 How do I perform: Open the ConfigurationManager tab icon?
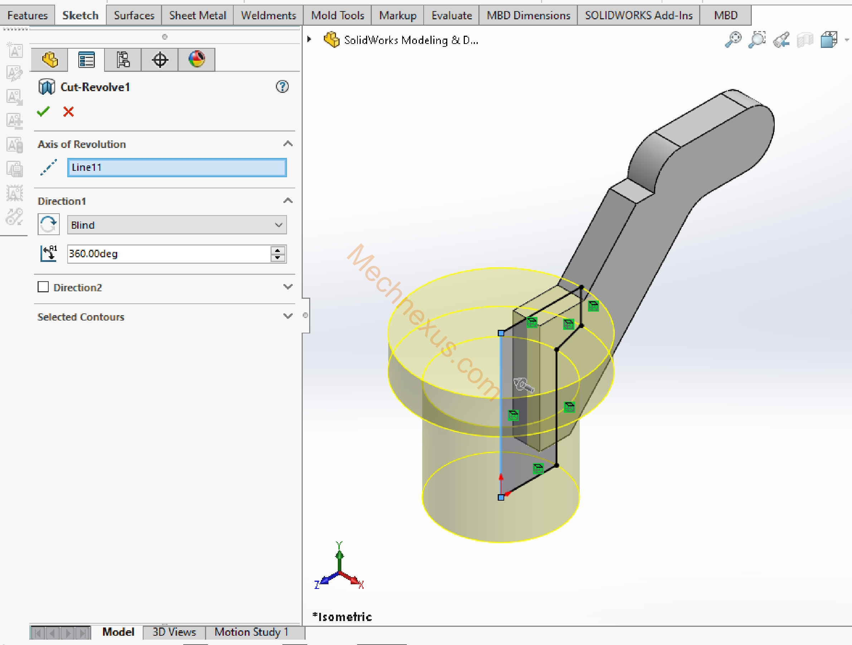(x=123, y=60)
